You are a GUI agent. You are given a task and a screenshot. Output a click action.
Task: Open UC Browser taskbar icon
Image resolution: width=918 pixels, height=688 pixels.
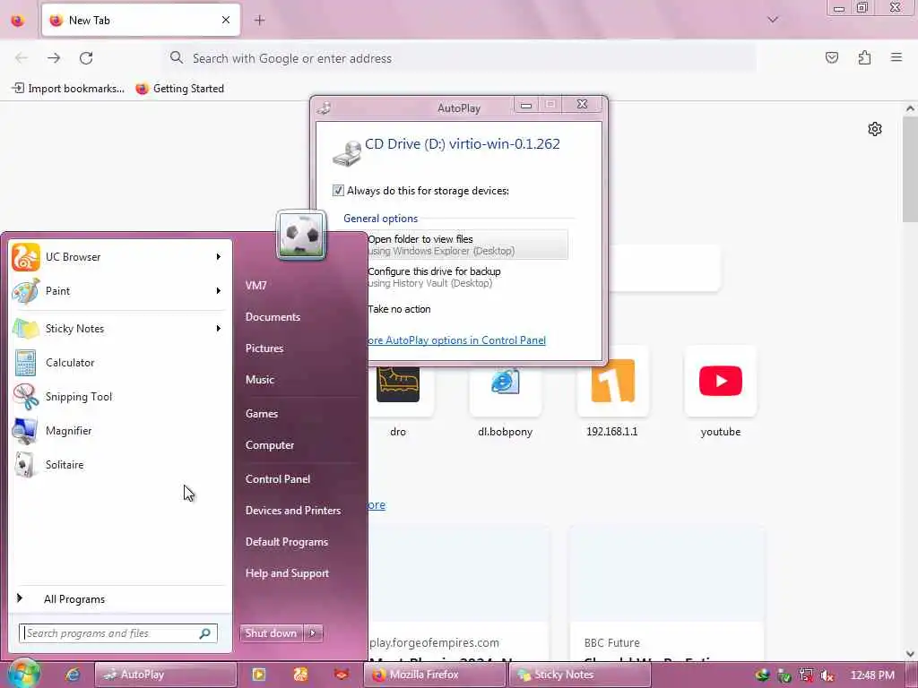300,675
